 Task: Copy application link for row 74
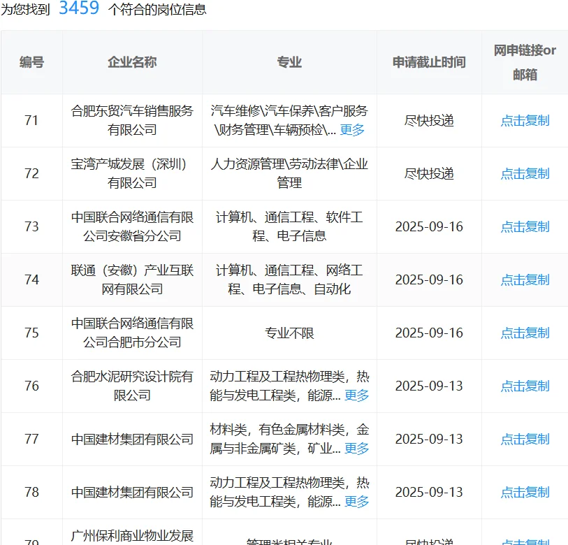point(525,279)
